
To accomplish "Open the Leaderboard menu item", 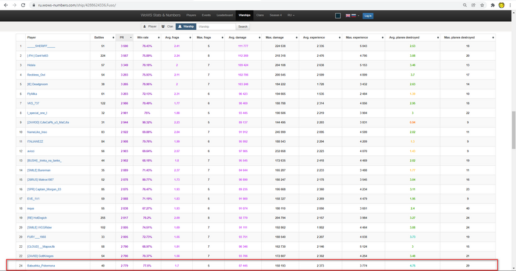I will click(224, 15).
